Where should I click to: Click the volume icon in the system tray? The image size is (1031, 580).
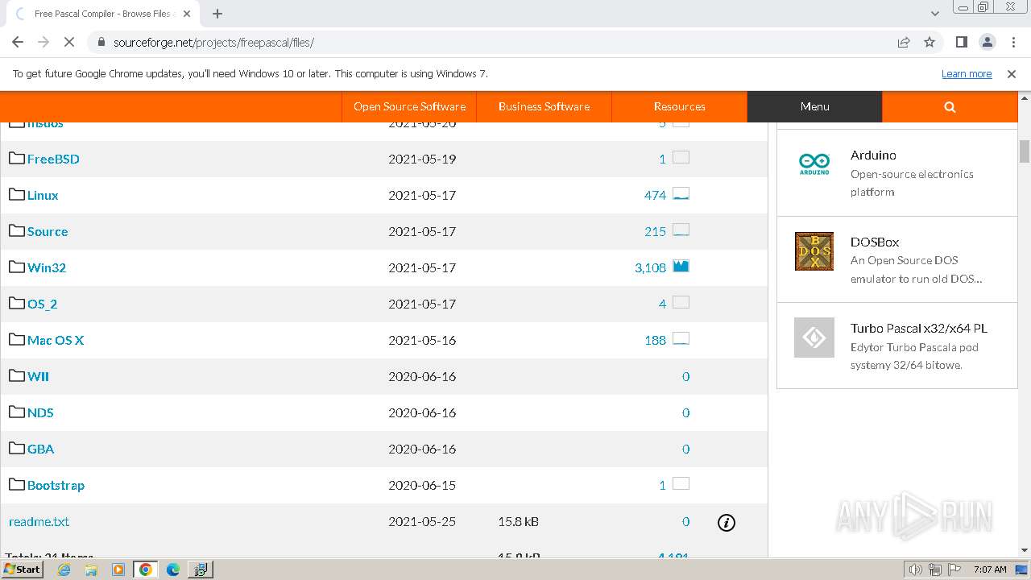[x=916, y=570]
